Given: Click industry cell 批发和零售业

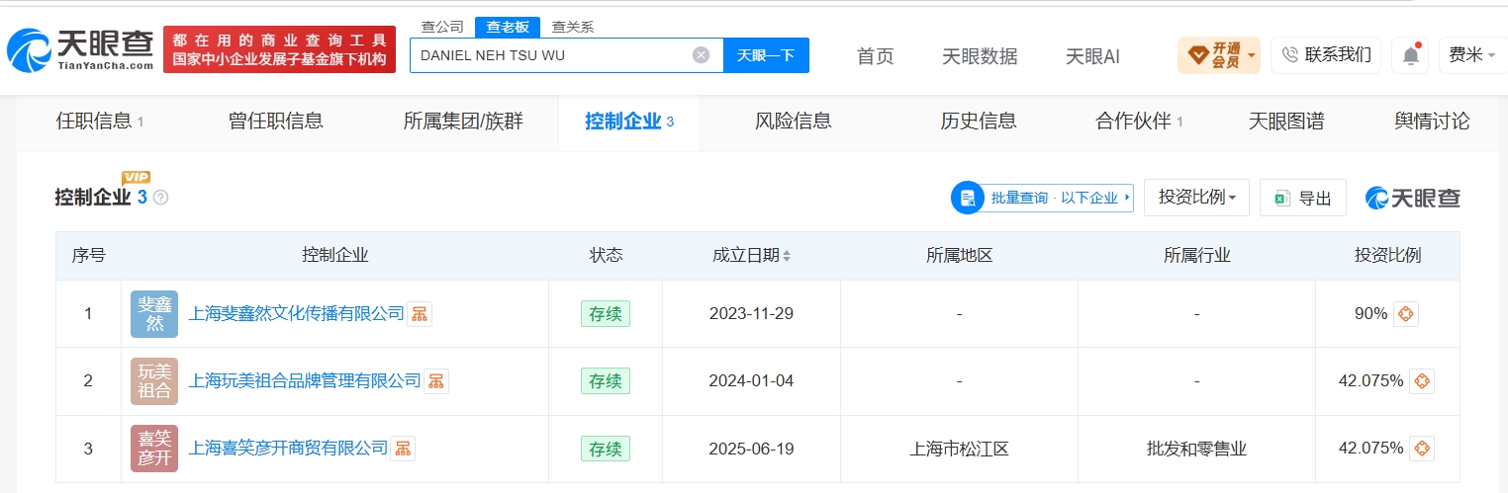Looking at the screenshot, I should 1196,449.
